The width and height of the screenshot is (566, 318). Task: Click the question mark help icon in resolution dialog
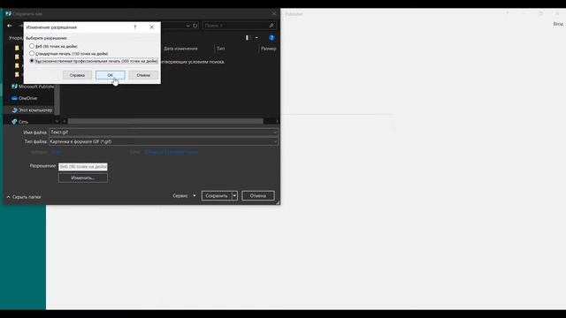[x=135, y=27]
